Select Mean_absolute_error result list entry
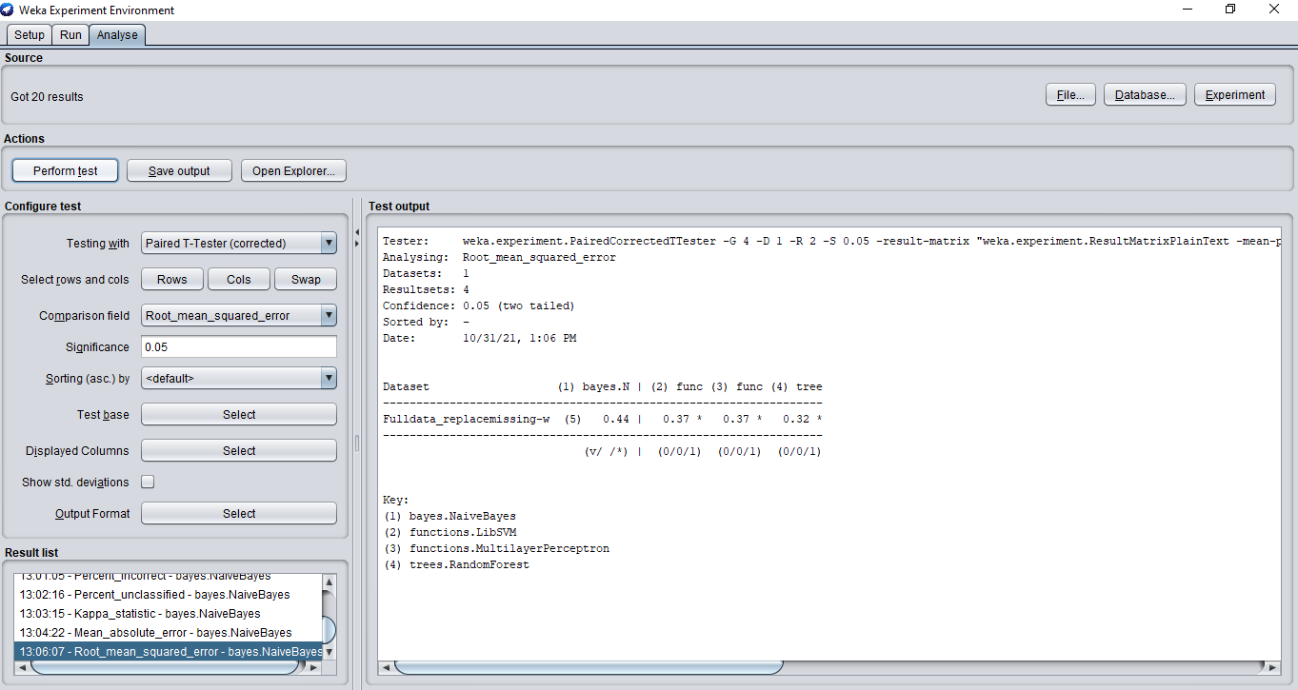This screenshot has height=690, width=1298. (169, 633)
